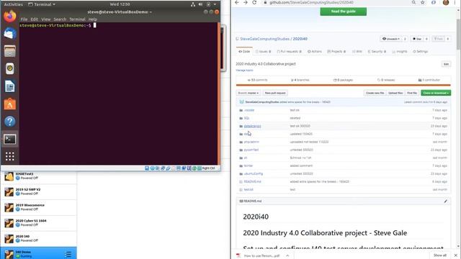Image resolution: width=461 pixels, height=259 pixels.
Task: Open LibreOffice Writer from the dock
Action: point(9,86)
